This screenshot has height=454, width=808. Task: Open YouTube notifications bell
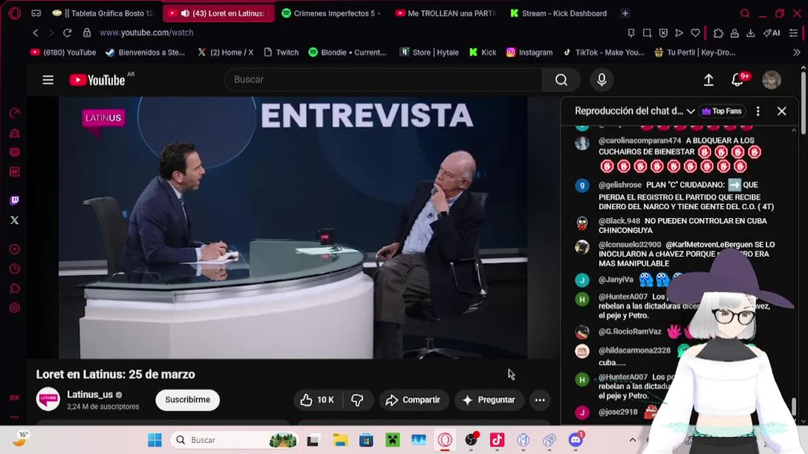tap(737, 80)
